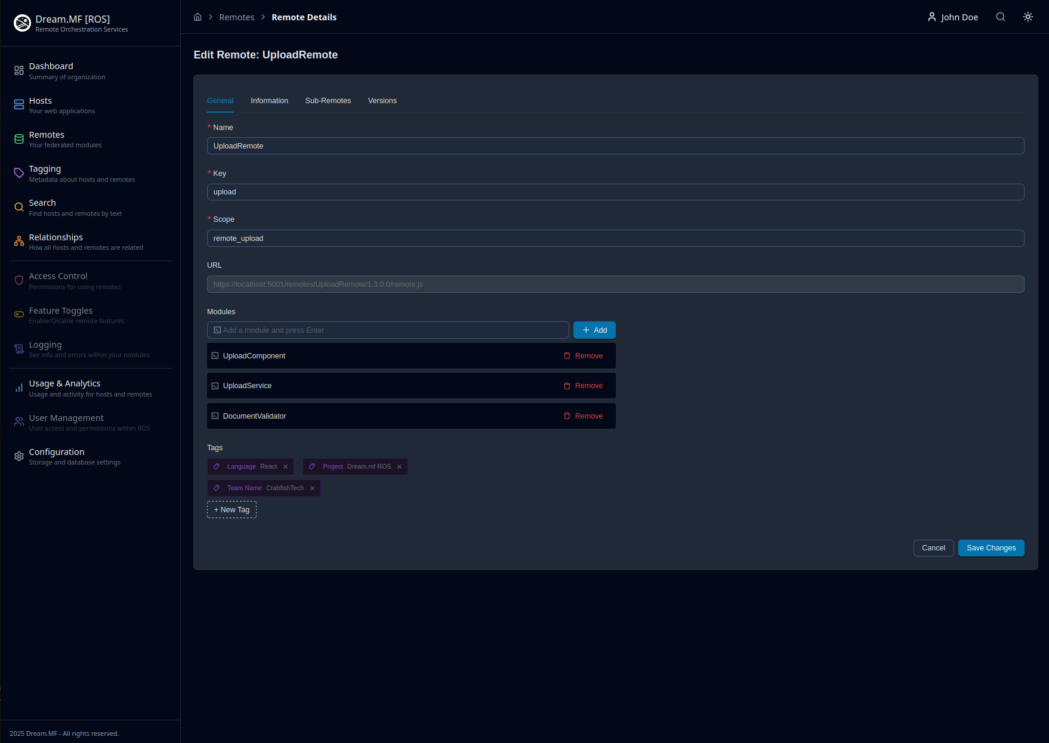
Task: Open Dashboard from the sidebar
Action: (x=51, y=66)
